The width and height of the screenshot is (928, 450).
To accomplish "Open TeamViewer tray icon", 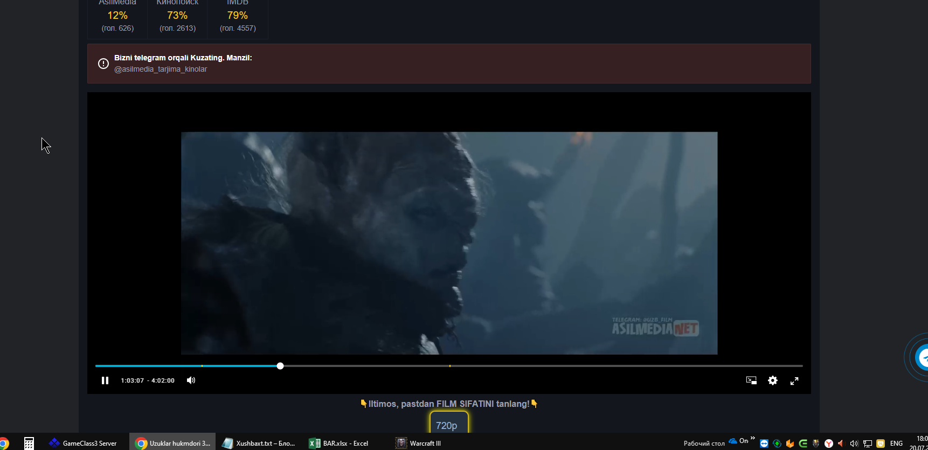I will (x=764, y=444).
